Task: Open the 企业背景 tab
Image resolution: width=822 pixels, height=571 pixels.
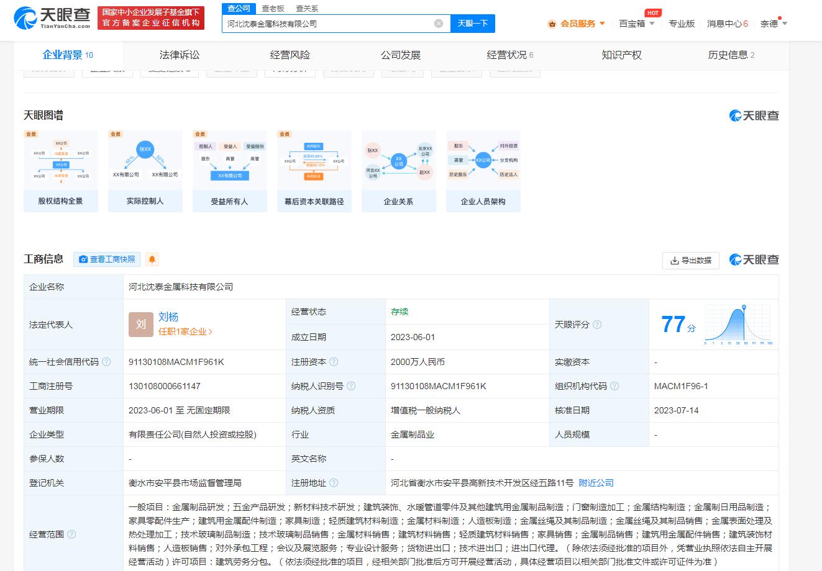Action: click(68, 55)
